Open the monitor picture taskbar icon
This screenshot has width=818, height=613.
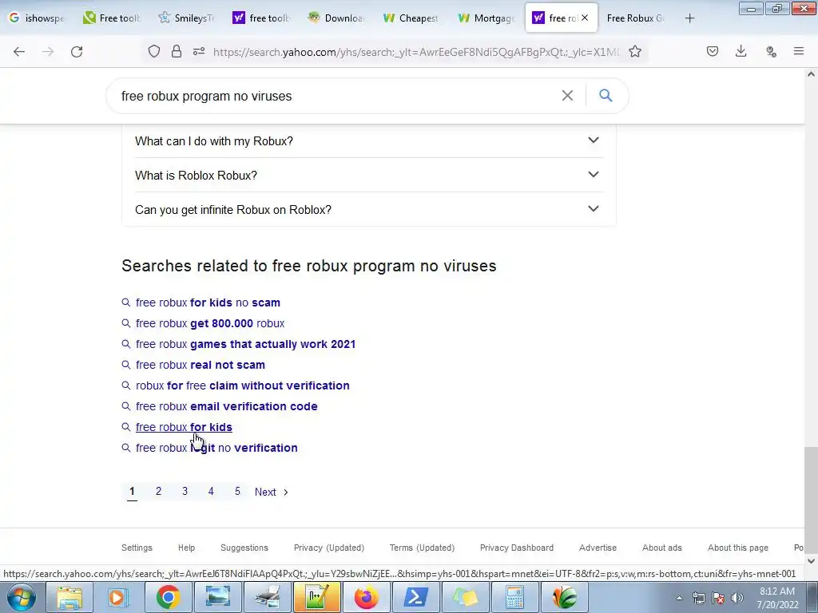click(217, 597)
